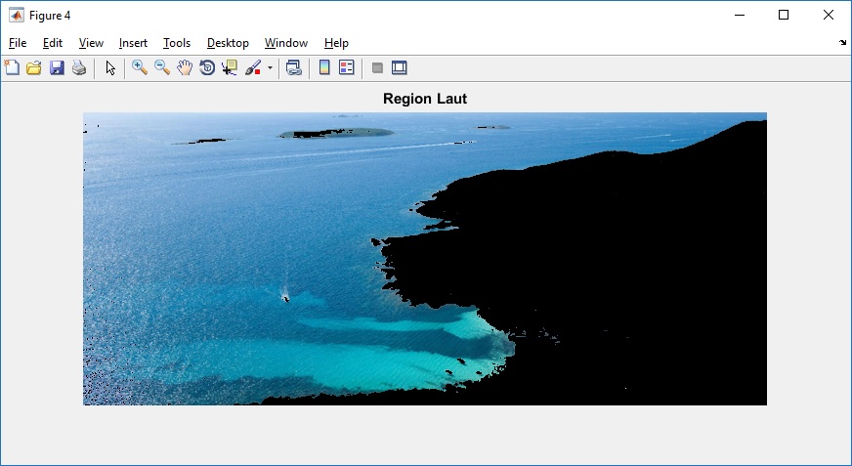Expand the brush color dropdown arrow

(x=270, y=68)
